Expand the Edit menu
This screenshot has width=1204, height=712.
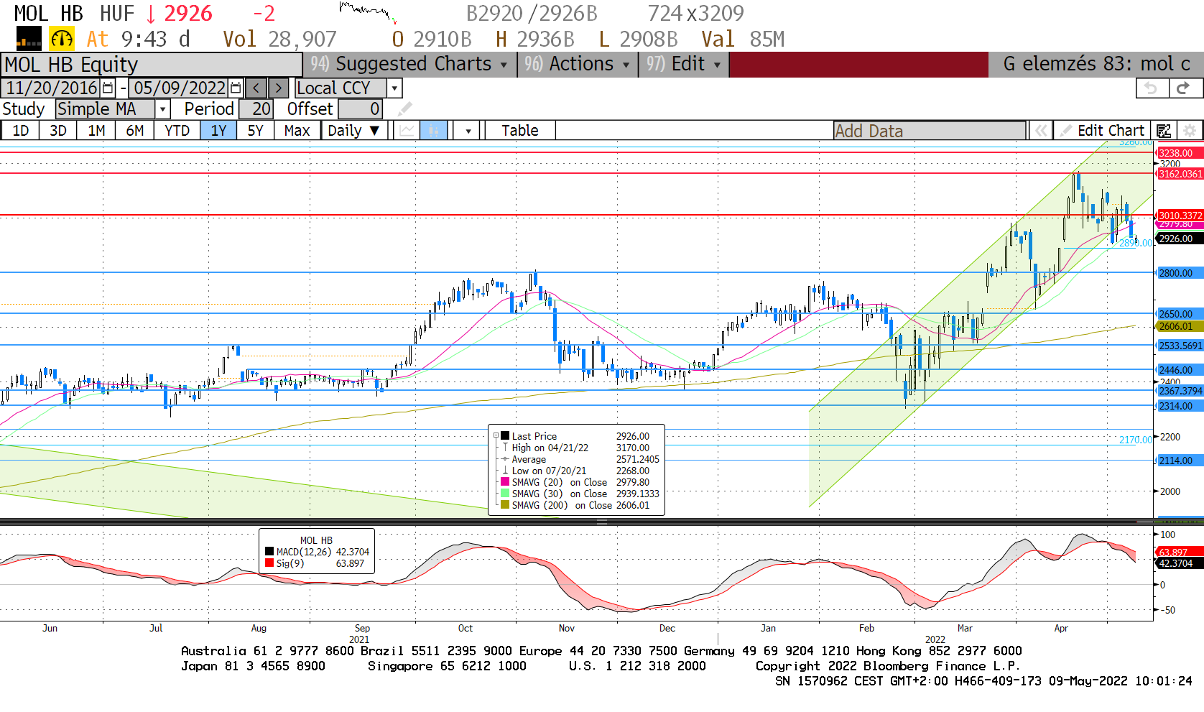pyautogui.click(x=683, y=64)
